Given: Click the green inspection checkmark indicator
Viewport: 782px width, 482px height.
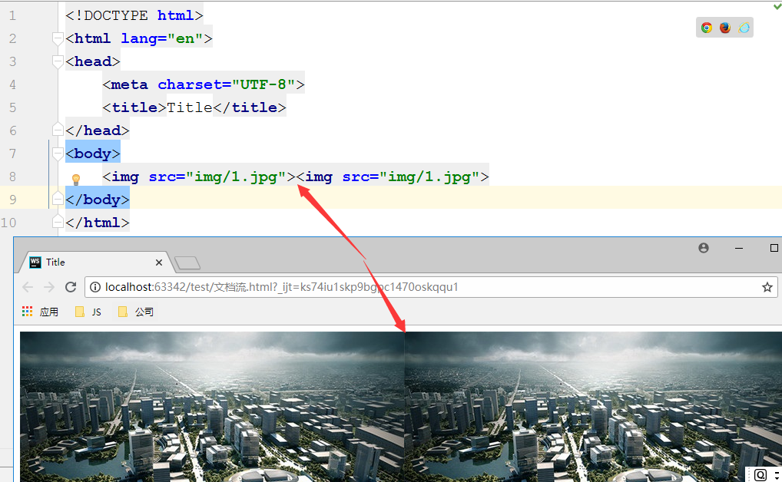Looking at the screenshot, I should pos(777,6).
